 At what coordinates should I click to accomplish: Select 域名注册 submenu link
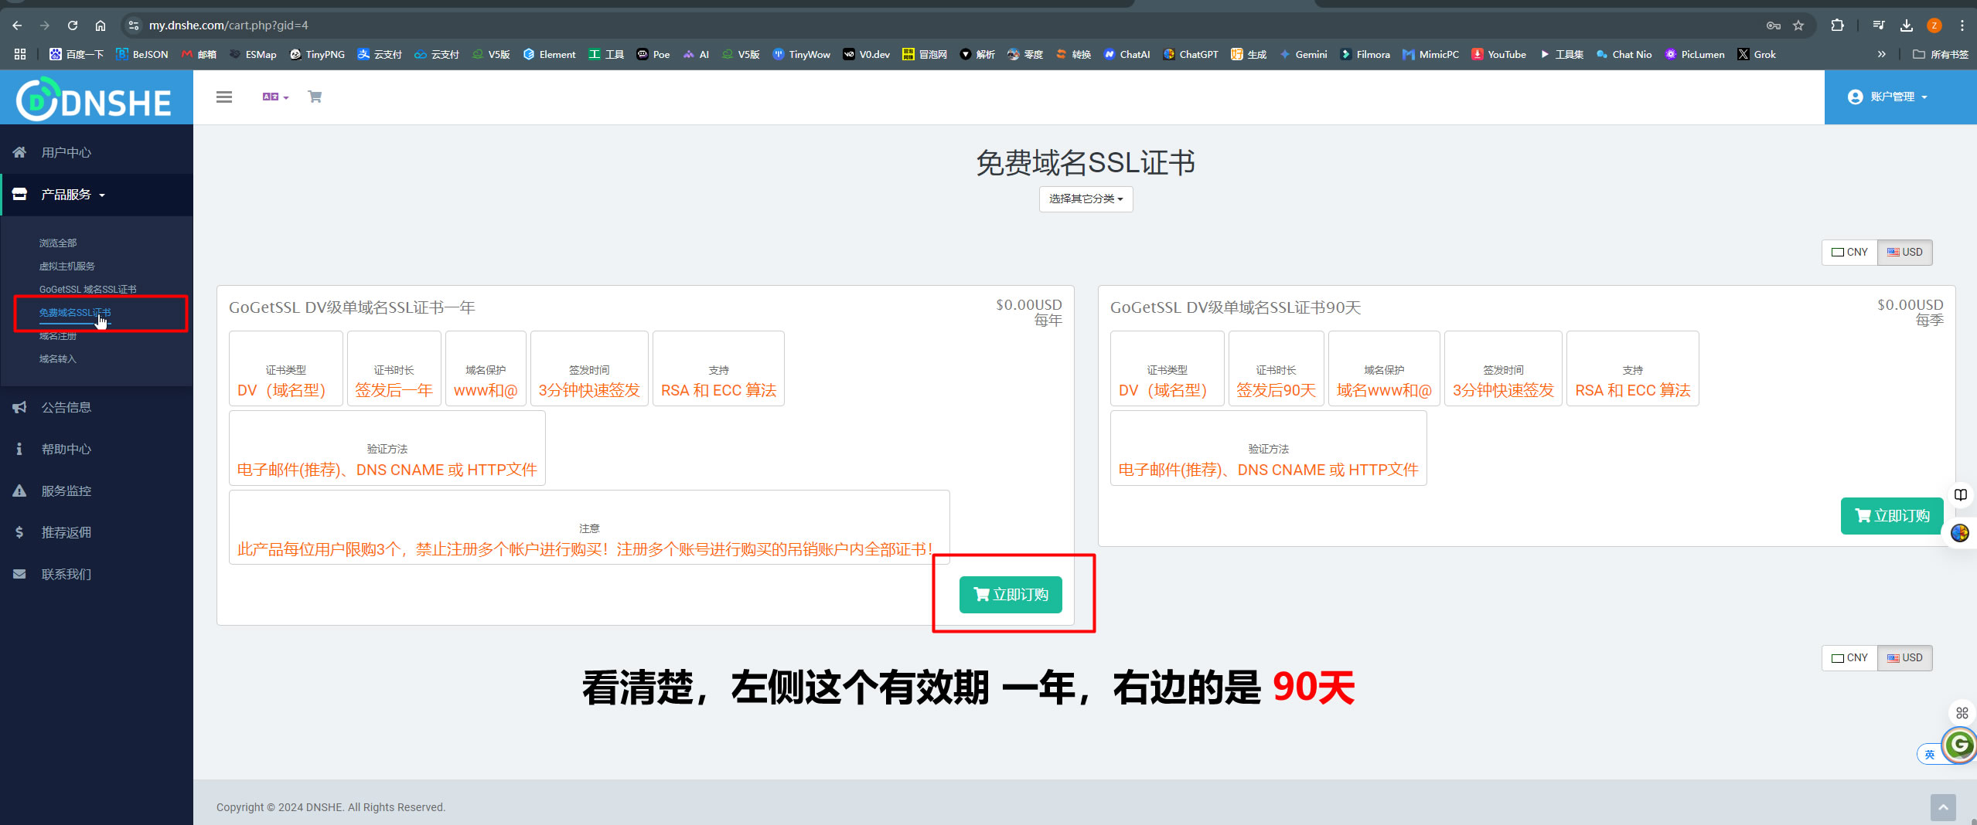pyautogui.click(x=58, y=336)
